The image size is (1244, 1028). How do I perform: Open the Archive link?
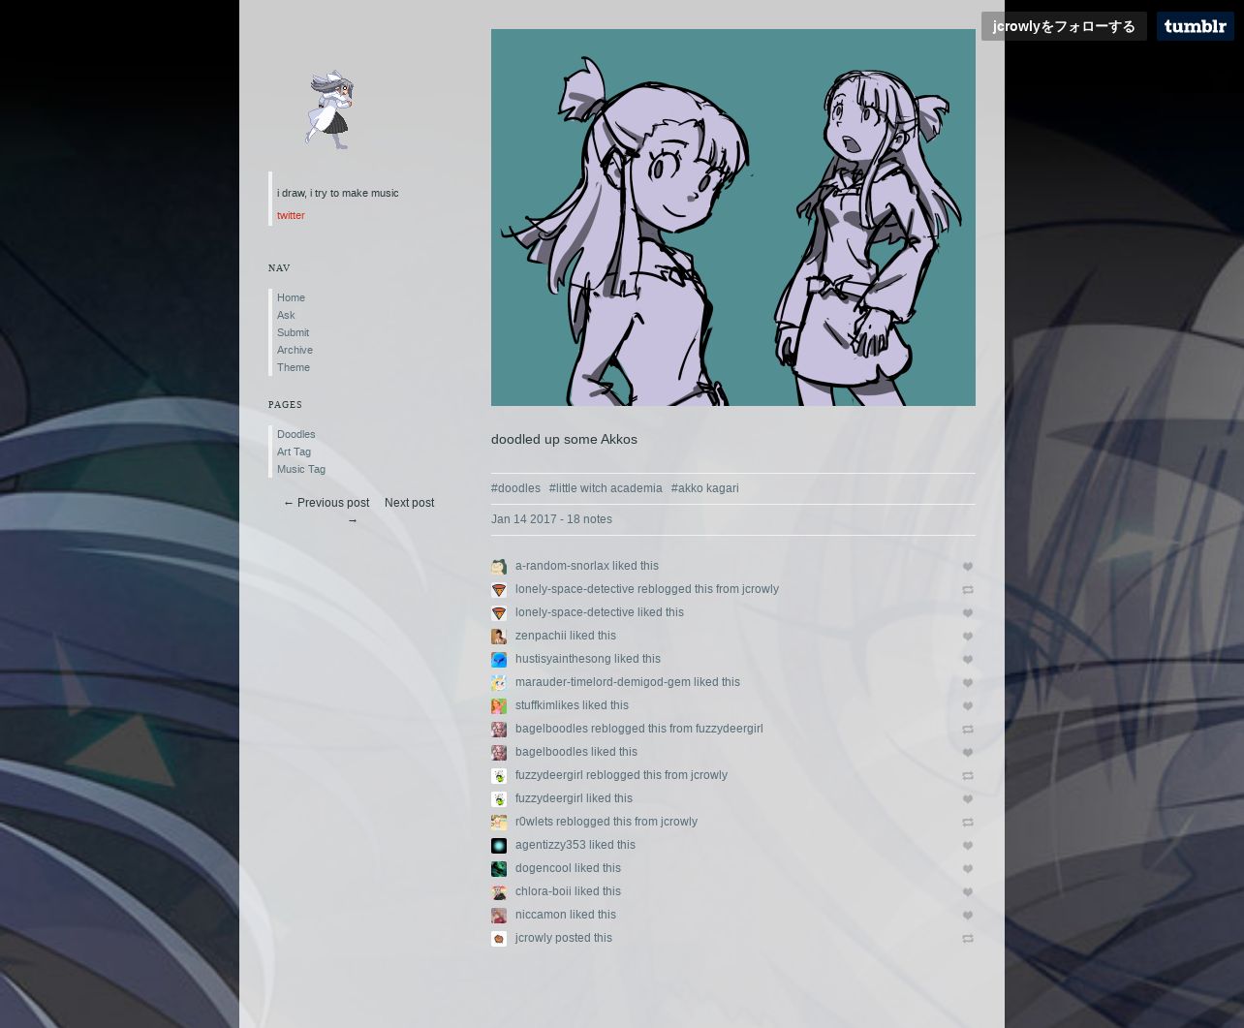(x=295, y=350)
